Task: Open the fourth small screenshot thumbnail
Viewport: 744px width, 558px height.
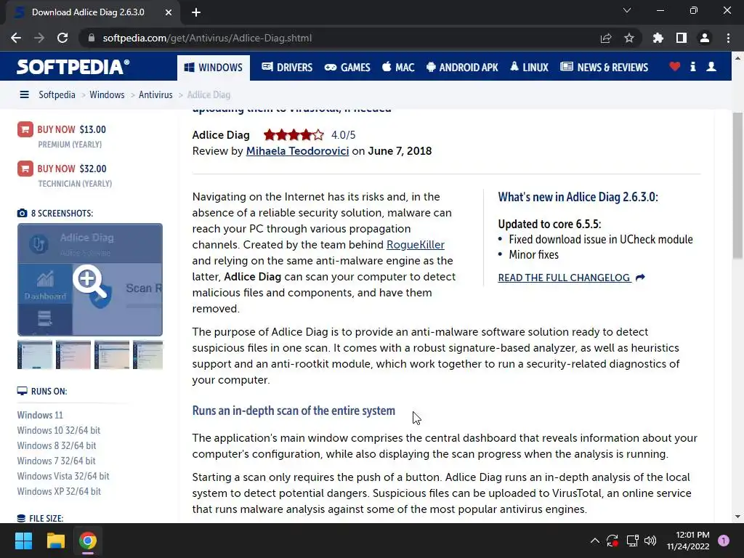Action: (x=148, y=355)
